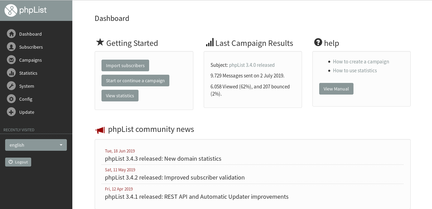Click the Dashboard page heading
The width and height of the screenshot is (432, 209).
coord(112,19)
